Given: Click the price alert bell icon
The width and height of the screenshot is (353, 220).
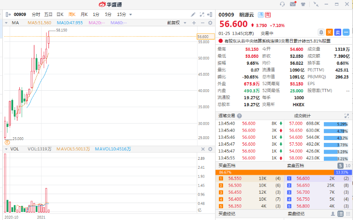Looking at the screenshot, I should (x=321, y=32).
